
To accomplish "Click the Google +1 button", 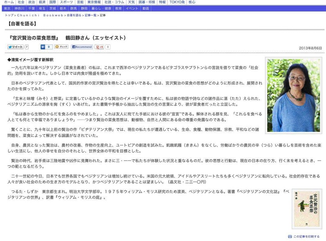I will coord(100,47).
